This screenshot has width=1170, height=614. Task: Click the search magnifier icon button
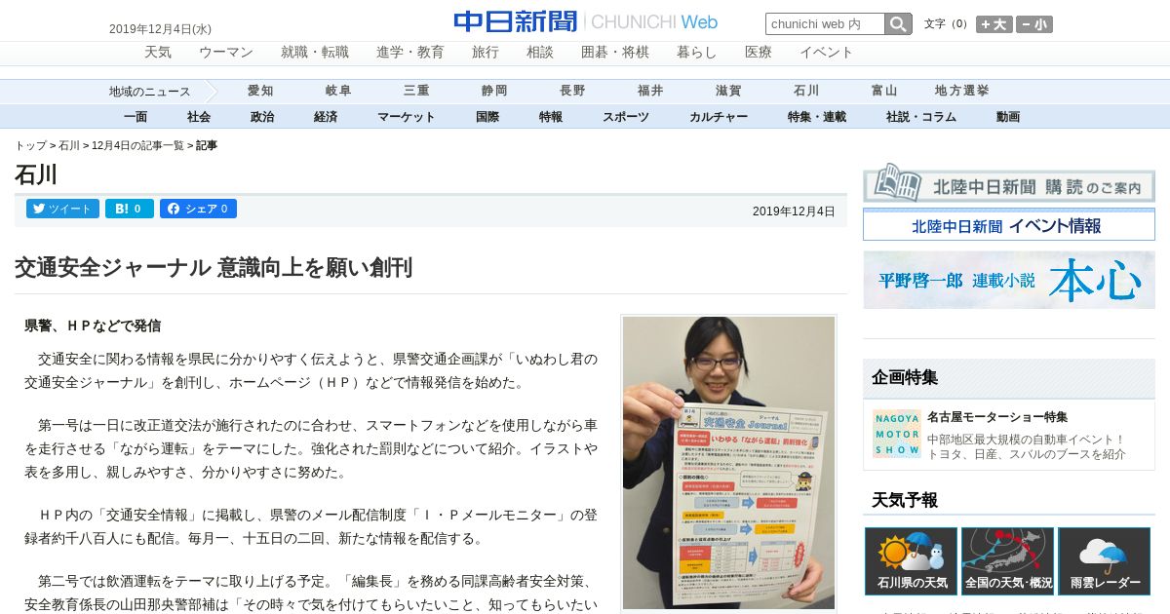pyautogui.click(x=898, y=23)
